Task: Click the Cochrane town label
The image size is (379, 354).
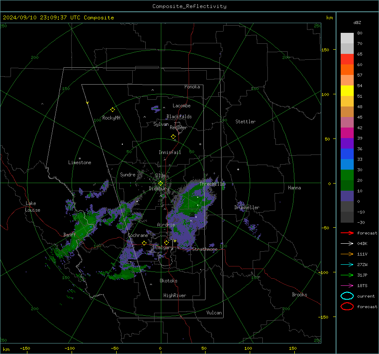Action: pos(138,235)
